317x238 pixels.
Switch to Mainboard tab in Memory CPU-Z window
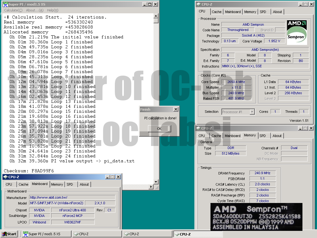click(x=232, y=136)
